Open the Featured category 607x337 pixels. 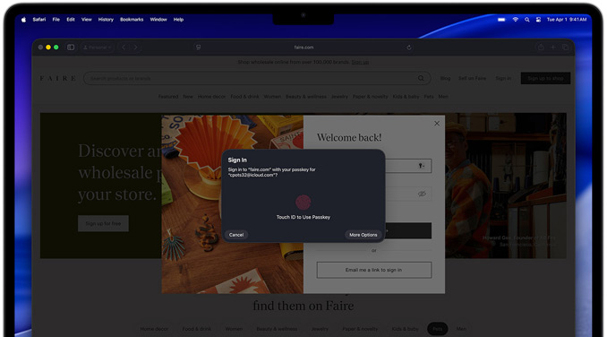[x=168, y=97]
